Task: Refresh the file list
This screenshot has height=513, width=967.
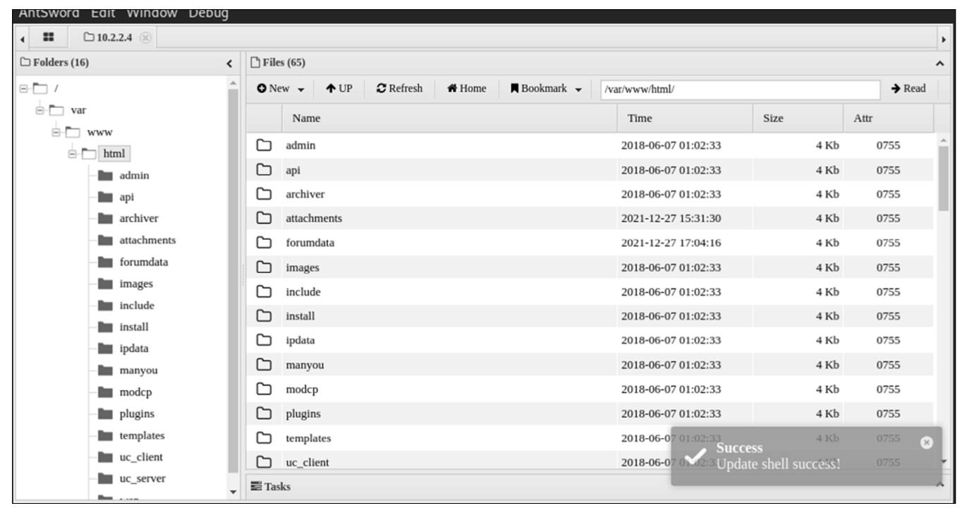Action: click(400, 89)
